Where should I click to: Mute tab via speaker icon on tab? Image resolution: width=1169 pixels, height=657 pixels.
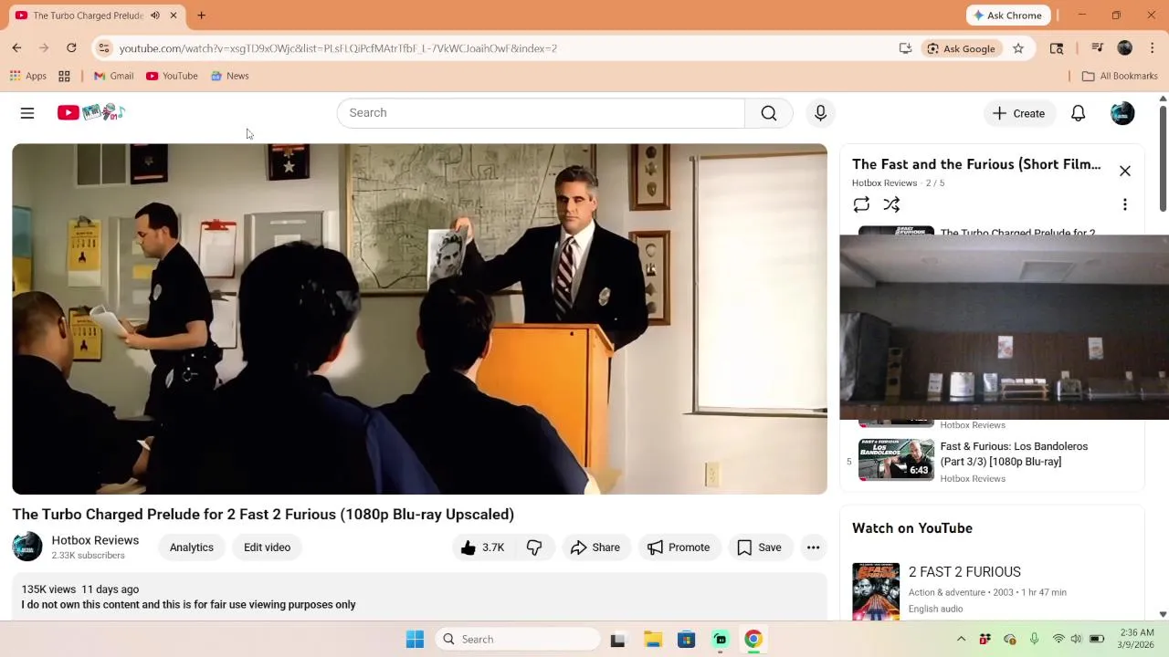[x=155, y=16]
